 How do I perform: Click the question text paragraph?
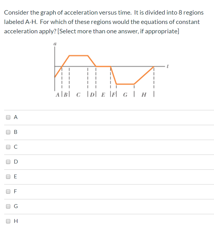click(104, 22)
